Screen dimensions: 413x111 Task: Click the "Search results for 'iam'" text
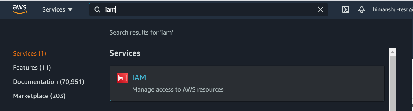[141, 32]
